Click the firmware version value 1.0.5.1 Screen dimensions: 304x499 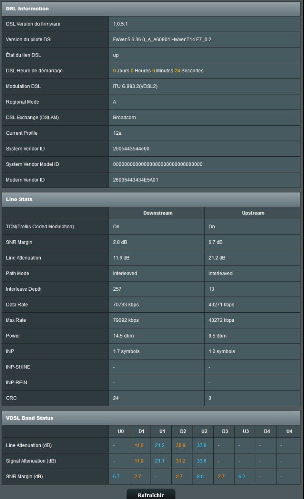tap(121, 24)
